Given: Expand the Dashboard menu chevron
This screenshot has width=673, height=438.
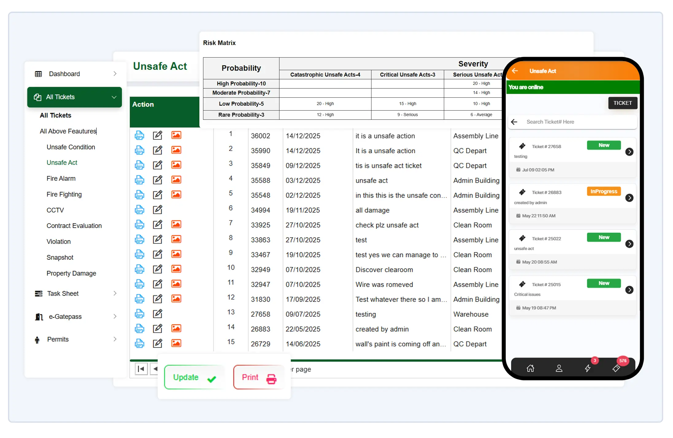Looking at the screenshot, I should (x=115, y=74).
